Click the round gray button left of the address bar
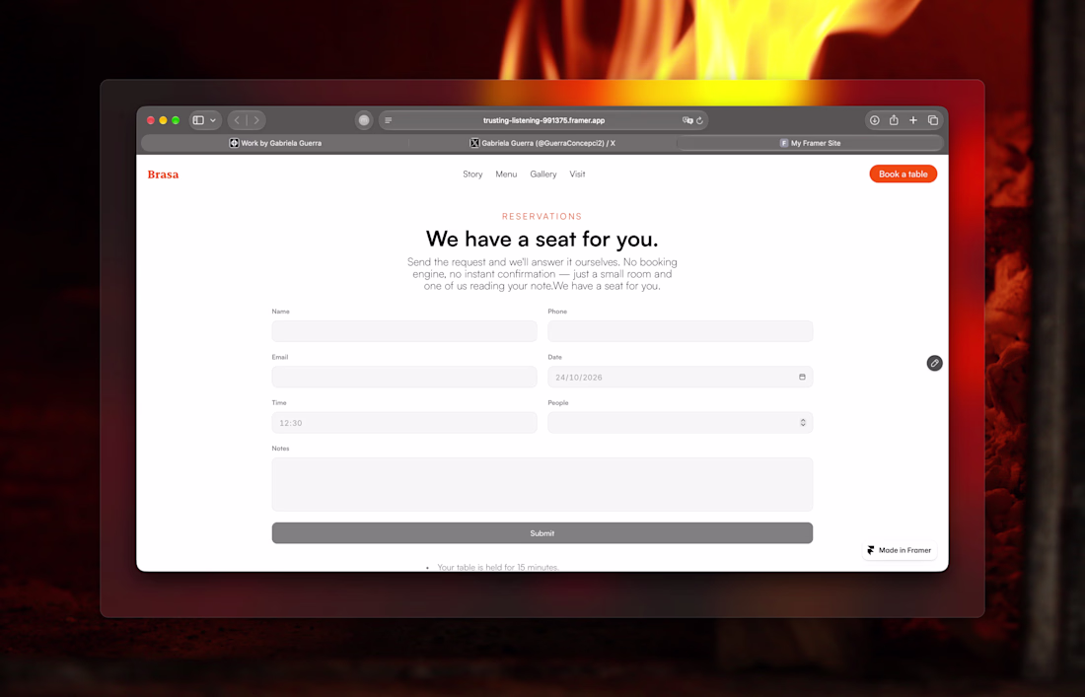1085x697 pixels. pyautogui.click(x=364, y=120)
